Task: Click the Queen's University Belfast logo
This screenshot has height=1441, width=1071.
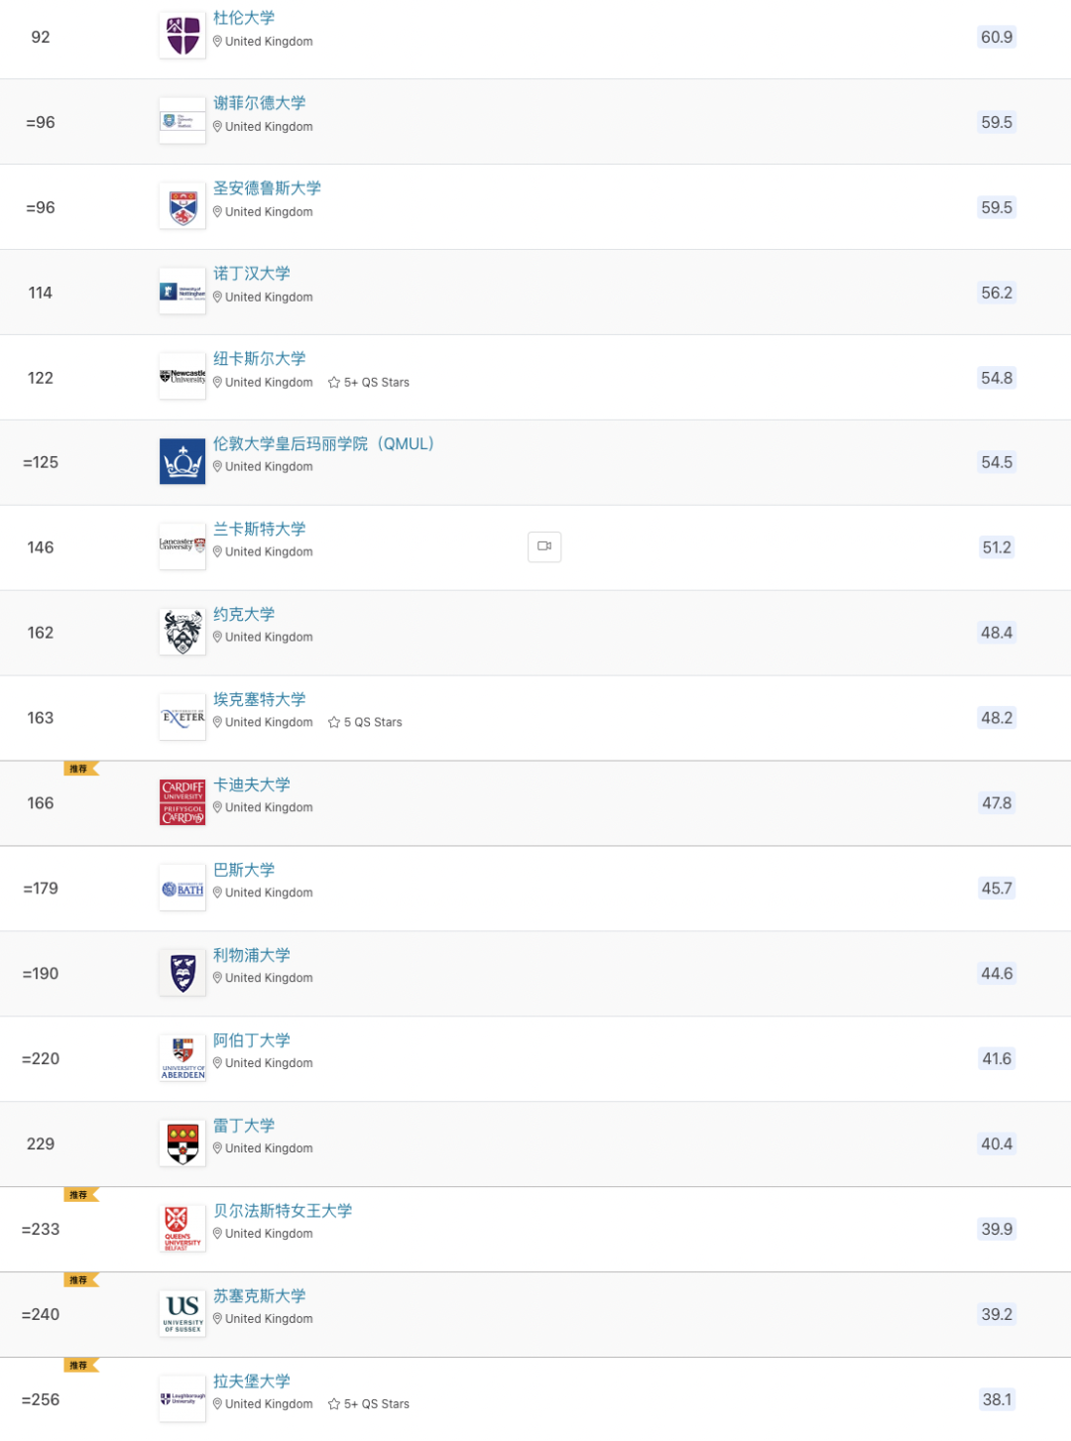Action: [182, 1229]
